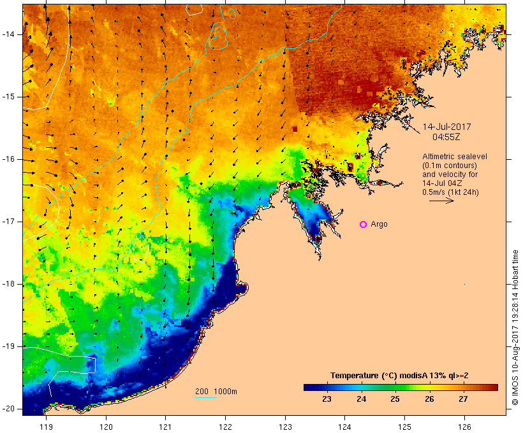The width and height of the screenshot is (523, 433).
Task: Click the '24' colorbar tick label
Action: click(361, 399)
